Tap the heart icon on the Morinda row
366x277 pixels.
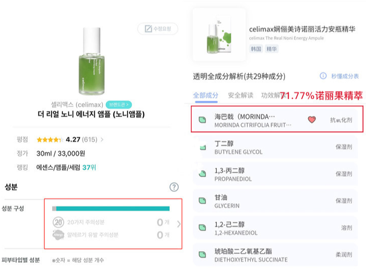tap(312, 120)
